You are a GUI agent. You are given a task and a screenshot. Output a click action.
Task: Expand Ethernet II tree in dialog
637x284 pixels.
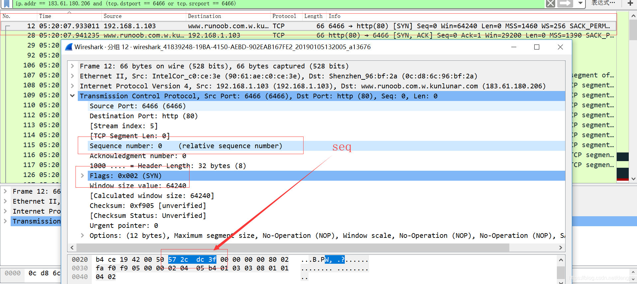coord(72,76)
